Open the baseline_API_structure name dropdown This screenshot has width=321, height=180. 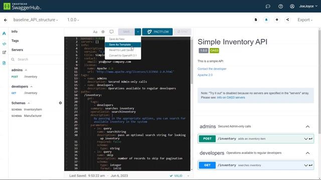[36, 20]
